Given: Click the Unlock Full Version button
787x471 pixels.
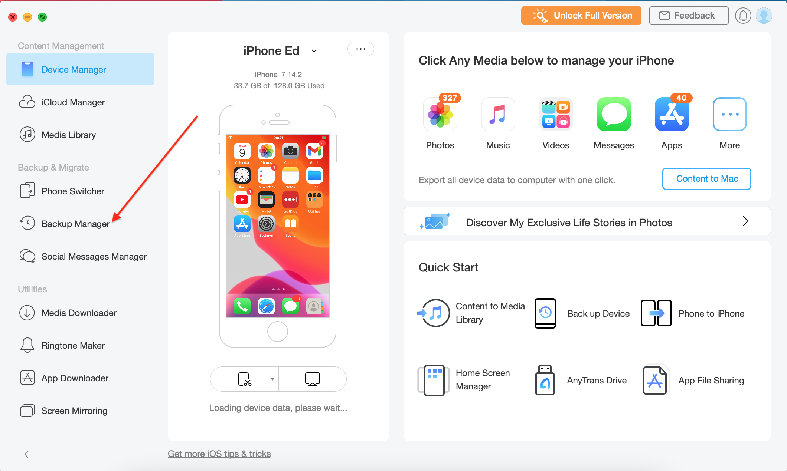Looking at the screenshot, I should coord(582,15).
